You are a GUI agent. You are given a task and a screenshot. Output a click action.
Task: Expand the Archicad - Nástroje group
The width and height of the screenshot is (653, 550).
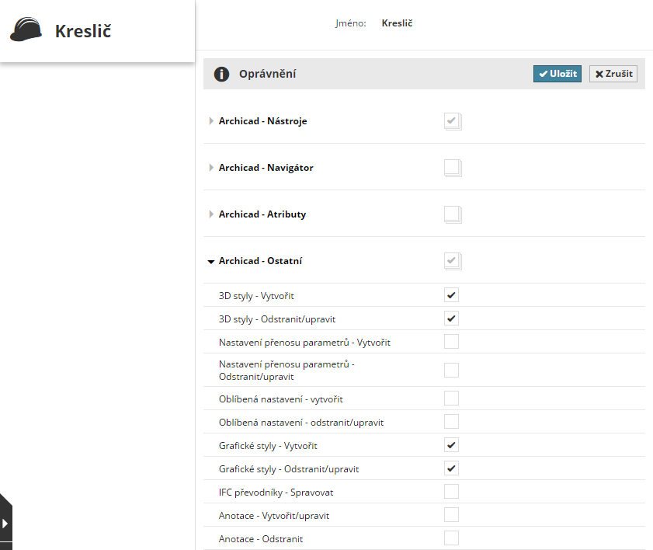coord(211,121)
